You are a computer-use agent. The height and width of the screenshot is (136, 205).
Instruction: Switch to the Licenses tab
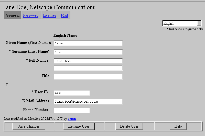(50, 15)
